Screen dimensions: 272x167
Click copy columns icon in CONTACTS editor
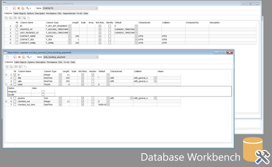tap(28, 18)
